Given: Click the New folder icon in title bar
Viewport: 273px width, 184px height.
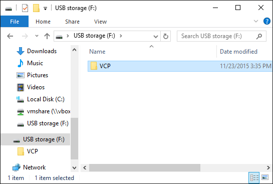Looking at the screenshot, I should click(36, 8).
